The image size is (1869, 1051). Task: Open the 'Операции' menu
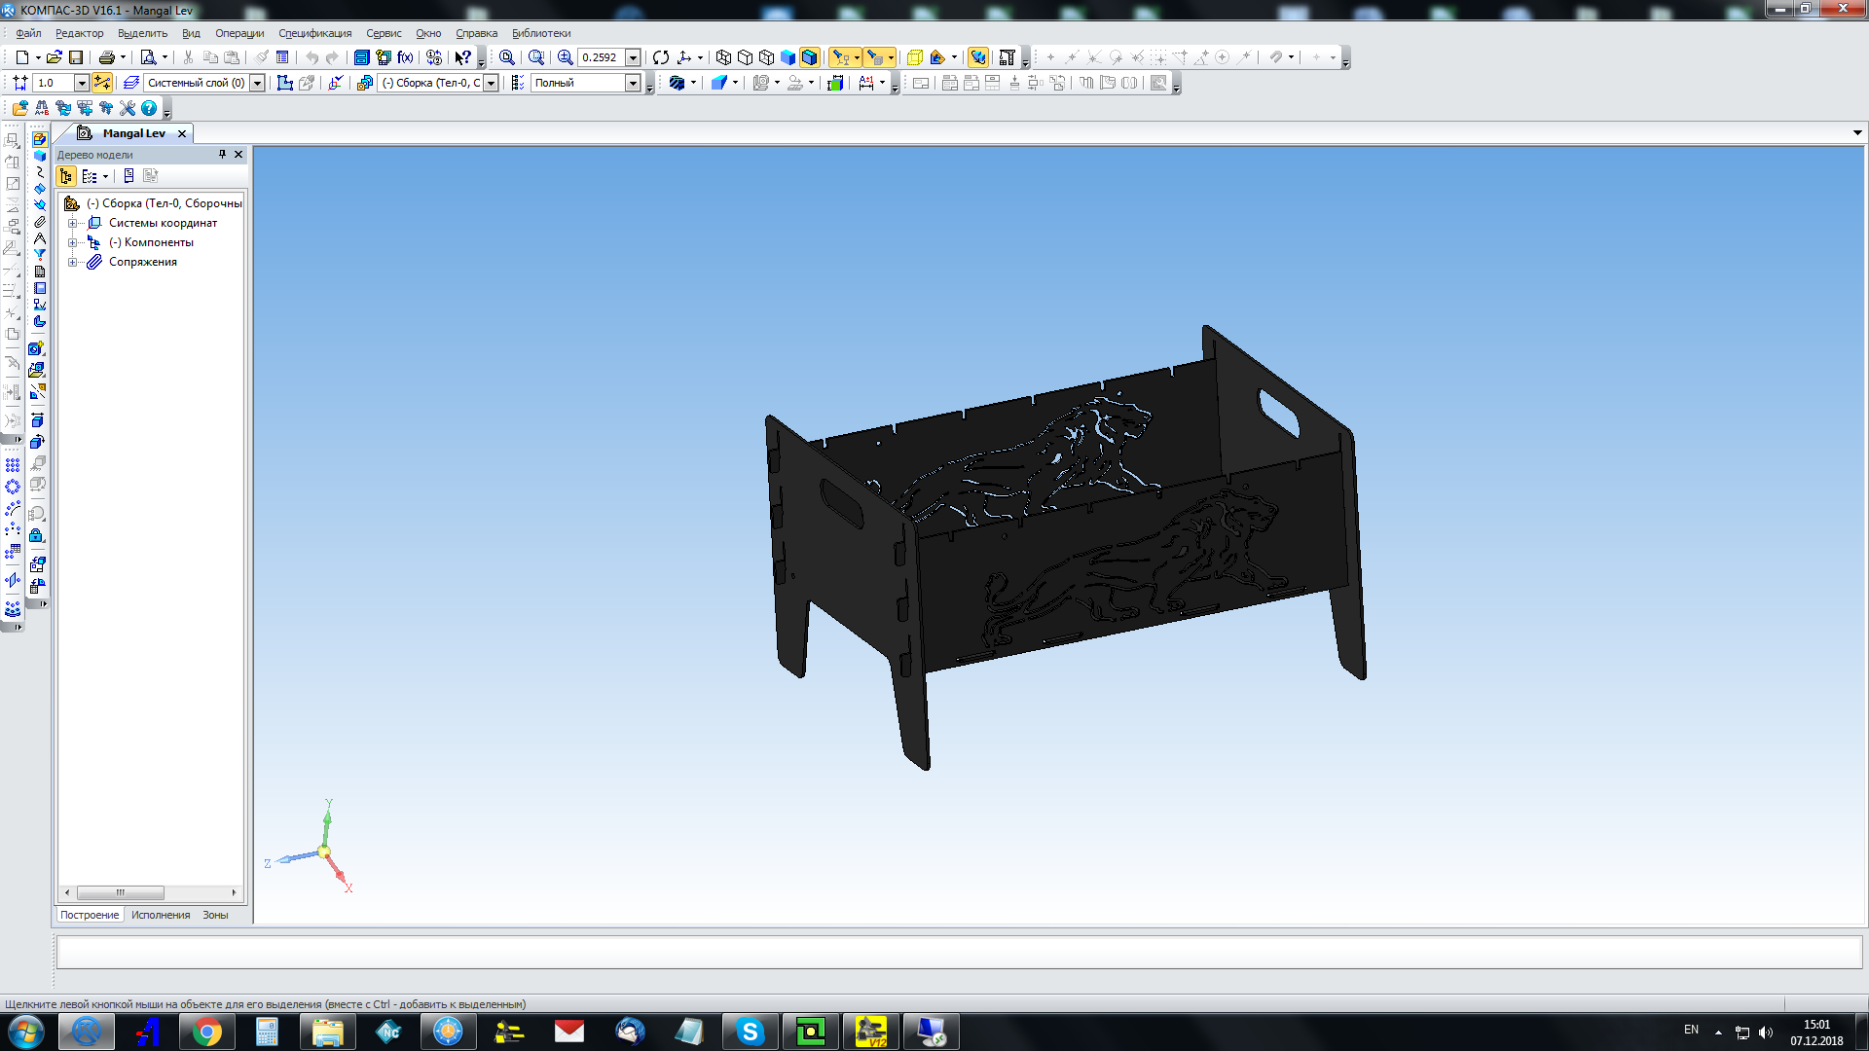pyautogui.click(x=239, y=33)
